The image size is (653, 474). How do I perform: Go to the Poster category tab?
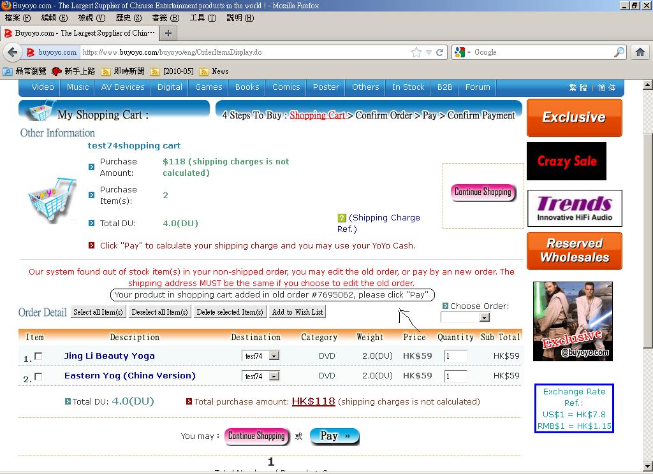click(x=326, y=87)
